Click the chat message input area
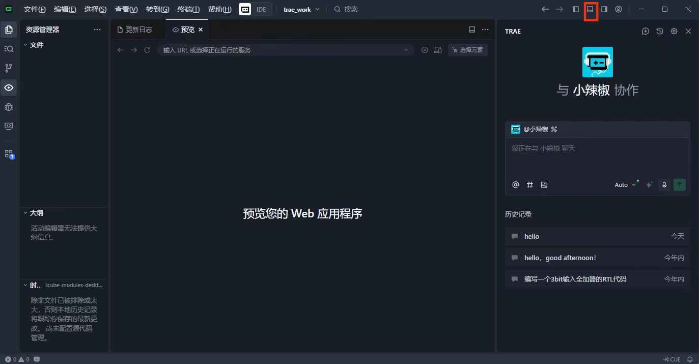 click(x=598, y=157)
